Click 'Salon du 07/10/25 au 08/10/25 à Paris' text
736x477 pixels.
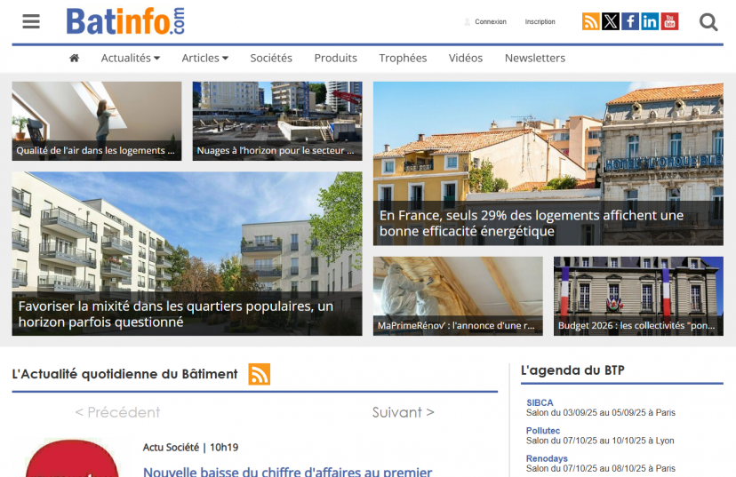[x=601, y=468]
